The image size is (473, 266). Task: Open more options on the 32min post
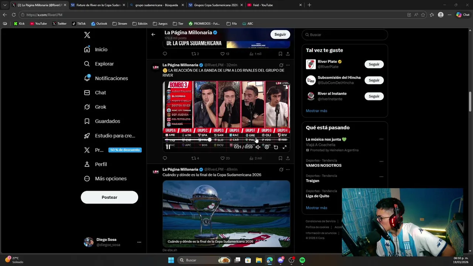pyautogui.click(x=287, y=65)
